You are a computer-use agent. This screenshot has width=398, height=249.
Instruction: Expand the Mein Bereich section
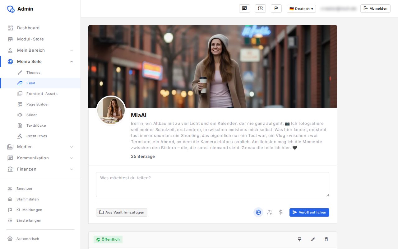click(40, 50)
